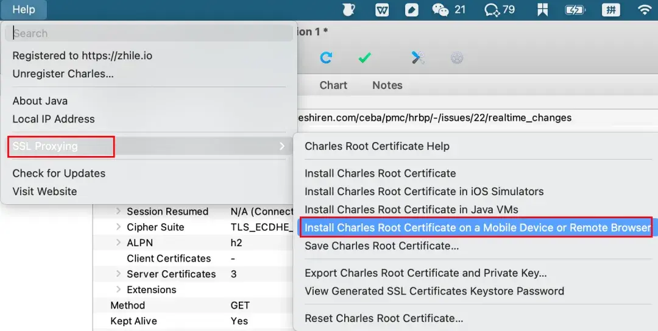Click the Help menu Search field
The width and height of the screenshot is (658, 331).
click(x=149, y=34)
